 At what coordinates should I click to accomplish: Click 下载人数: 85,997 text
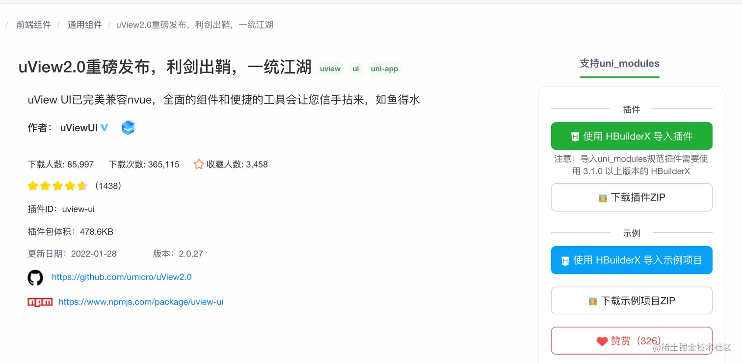click(x=61, y=164)
